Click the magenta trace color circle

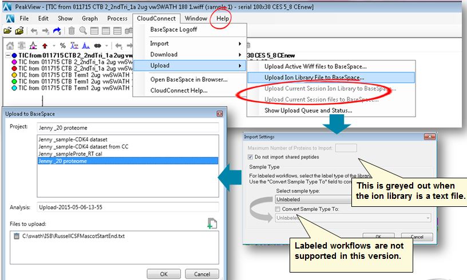(x=14, y=62)
